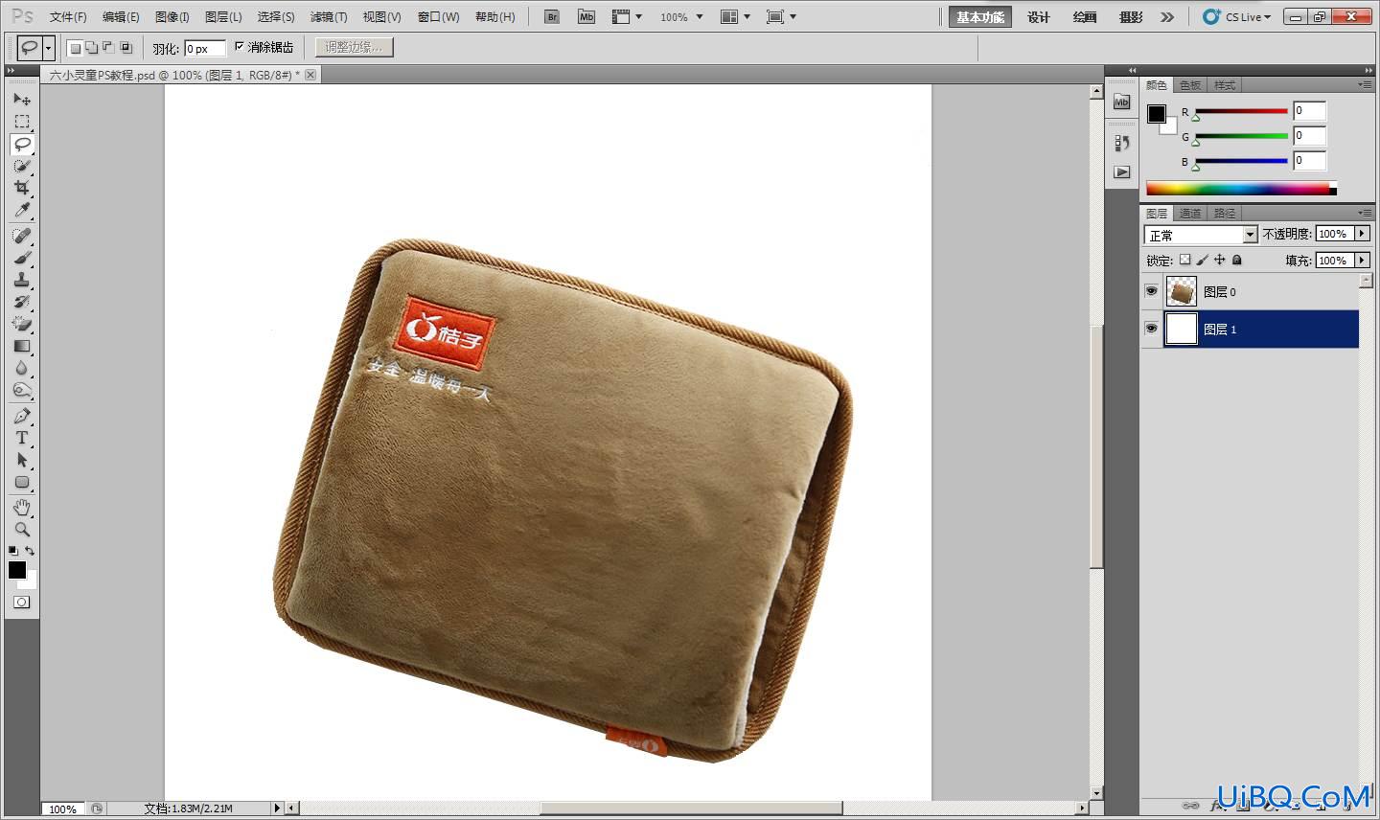1380x820 pixels.
Task: Select the History Brush tool
Action: (22, 302)
